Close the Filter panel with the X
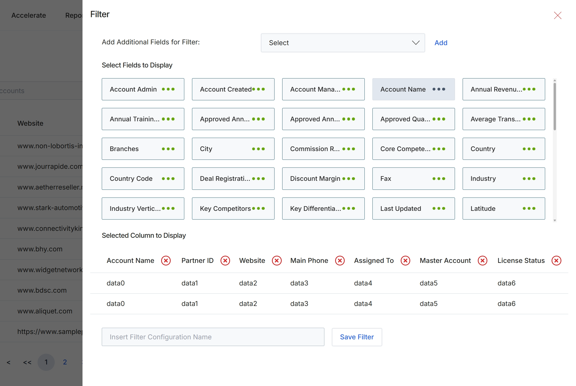 click(557, 15)
